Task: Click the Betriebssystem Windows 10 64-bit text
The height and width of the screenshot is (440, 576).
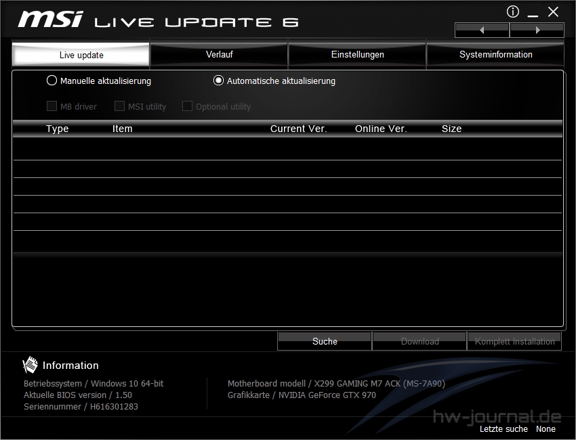Action: pyautogui.click(x=94, y=384)
